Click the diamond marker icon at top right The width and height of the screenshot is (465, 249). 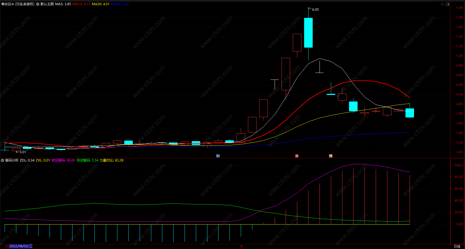[443, 4]
